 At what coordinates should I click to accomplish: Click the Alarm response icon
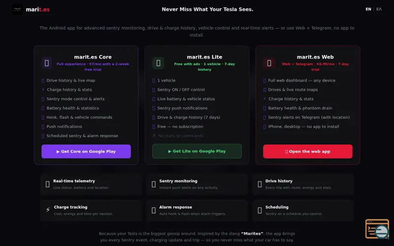154,211
